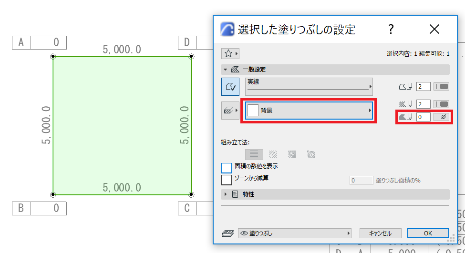Open the fill pattern pen color swatch
Viewport: 465px width, 253px height.
(441, 104)
